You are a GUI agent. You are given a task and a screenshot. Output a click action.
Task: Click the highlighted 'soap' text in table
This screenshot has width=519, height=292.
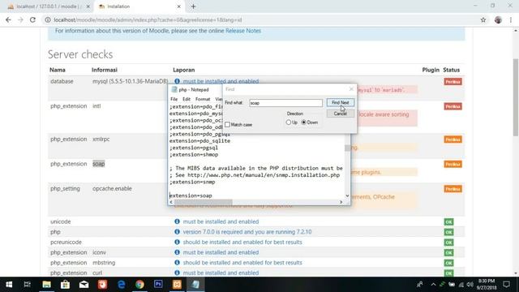tap(99, 164)
